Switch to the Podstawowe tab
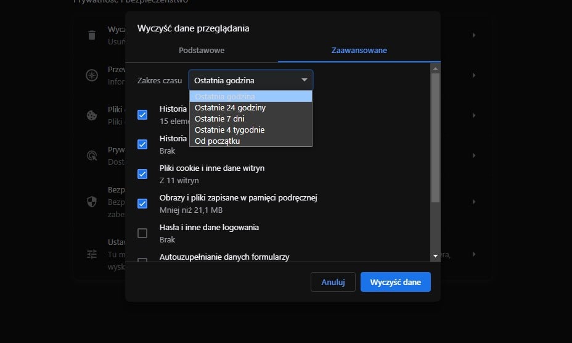Image resolution: width=572 pixels, height=343 pixels. pos(202,51)
